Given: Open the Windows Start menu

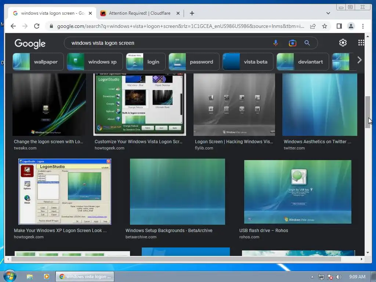Looking at the screenshot, I should (x=10, y=276).
